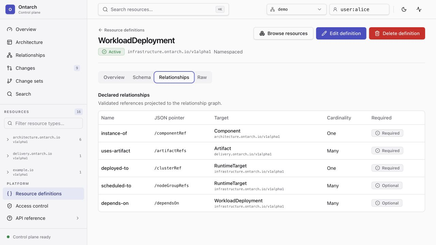
Task: Click the Active status badge
Action: [x=111, y=52]
